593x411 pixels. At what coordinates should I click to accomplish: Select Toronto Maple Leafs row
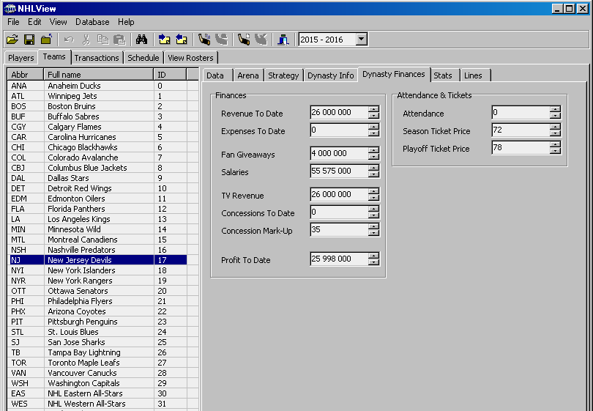click(97, 363)
